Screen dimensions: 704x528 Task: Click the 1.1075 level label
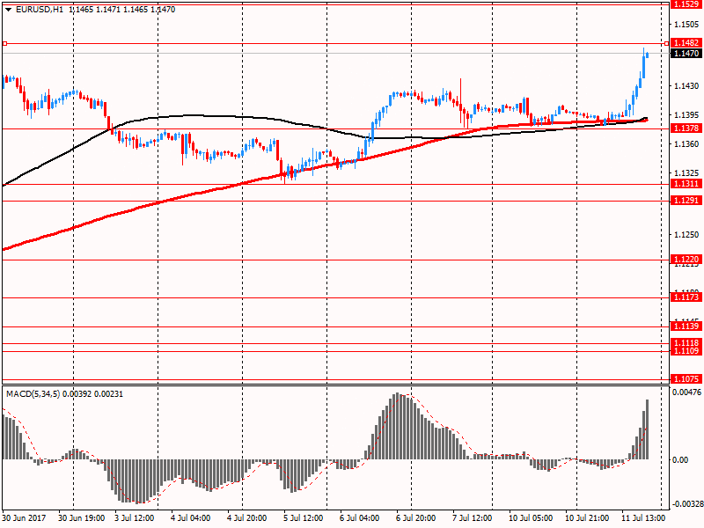tap(686, 379)
